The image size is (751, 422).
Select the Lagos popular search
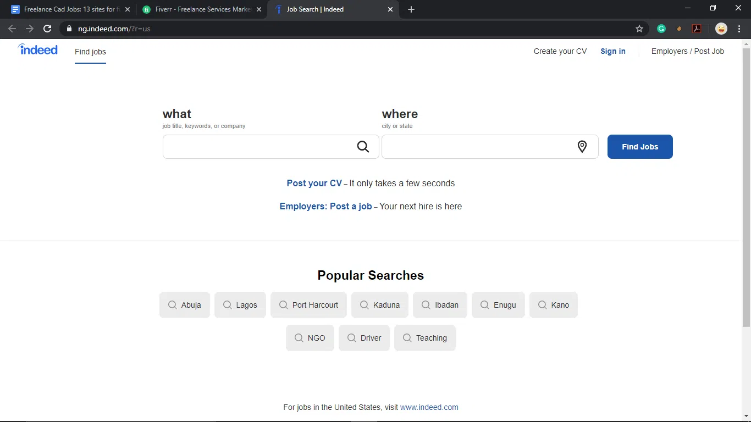(x=240, y=305)
